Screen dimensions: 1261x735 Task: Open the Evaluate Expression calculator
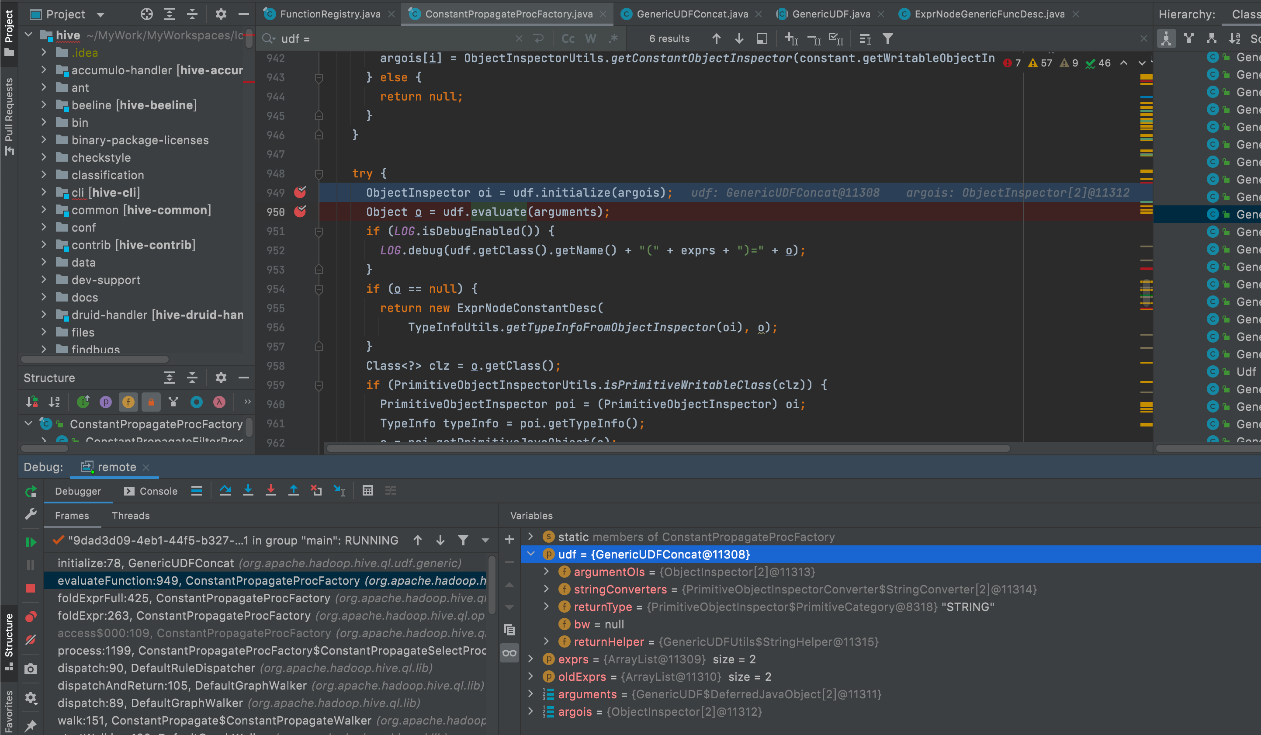click(x=368, y=490)
